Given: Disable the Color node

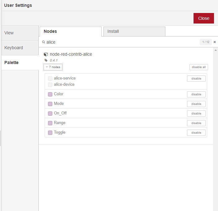Looking at the screenshot, I should click(196, 94).
